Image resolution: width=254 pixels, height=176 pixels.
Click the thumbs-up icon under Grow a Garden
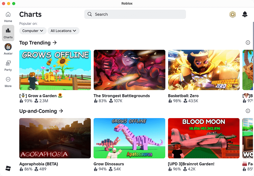[21, 101]
